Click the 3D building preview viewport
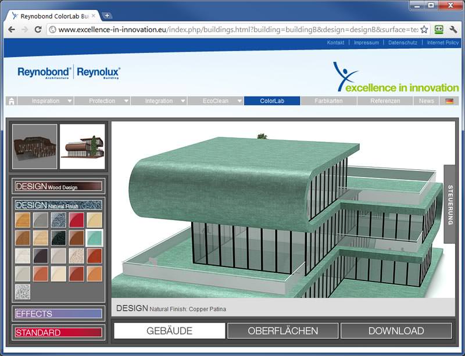Image resolution: width=465 pixels, height=356 pixels. pyautogui.click(x=283, y=209)
